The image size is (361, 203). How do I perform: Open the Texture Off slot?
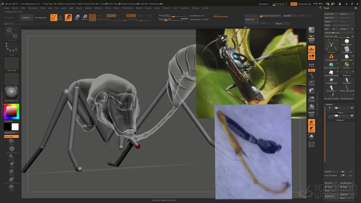[x=11, y=79]
